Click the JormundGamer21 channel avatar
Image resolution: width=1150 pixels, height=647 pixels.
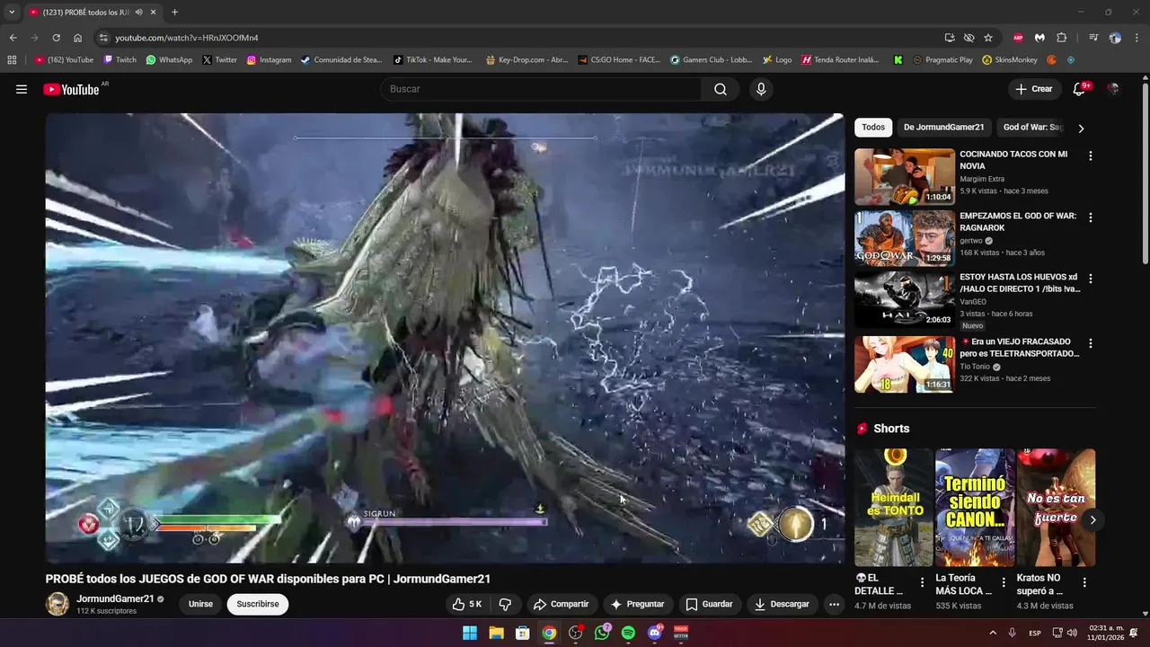57,604
